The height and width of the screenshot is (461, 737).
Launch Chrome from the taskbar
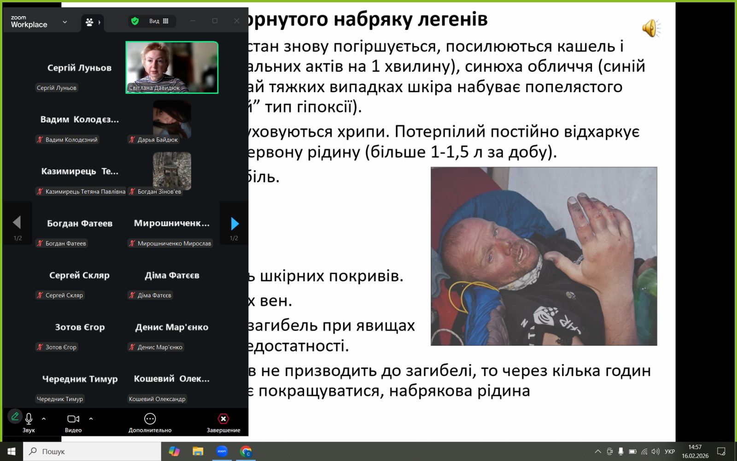(246, 451)
